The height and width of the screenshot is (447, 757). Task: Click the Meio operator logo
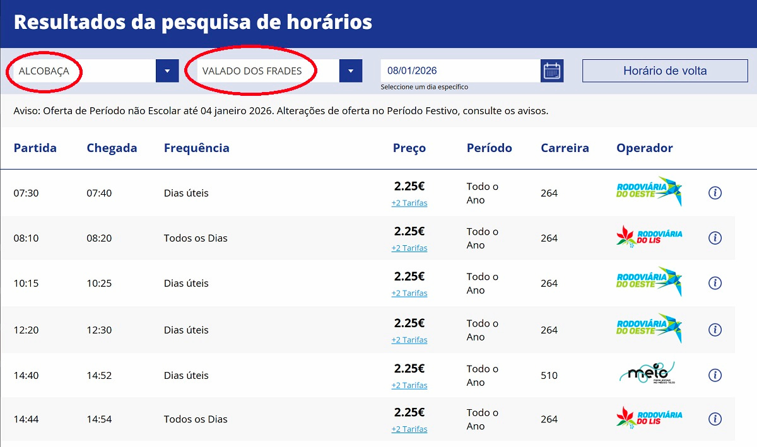(x=647, y=373)
